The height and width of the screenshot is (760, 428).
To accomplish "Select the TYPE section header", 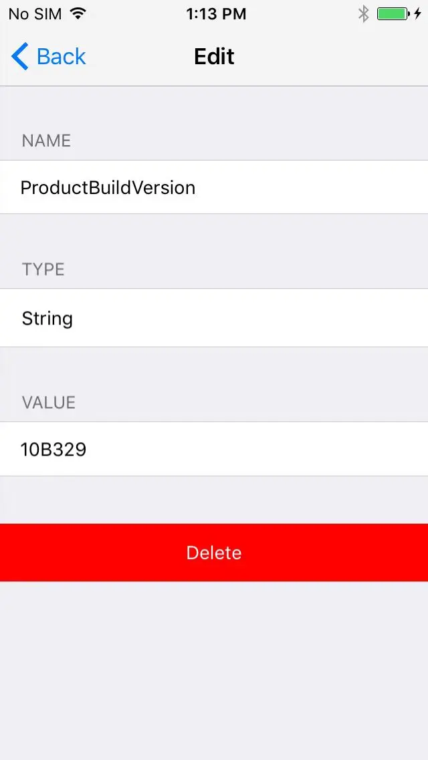I will point(43,270).
